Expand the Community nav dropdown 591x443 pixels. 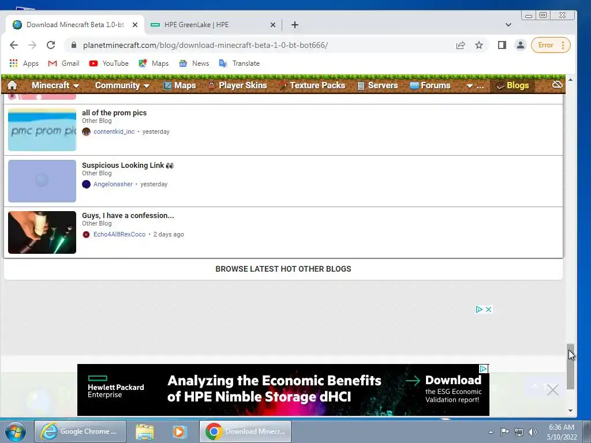point(122,85)
